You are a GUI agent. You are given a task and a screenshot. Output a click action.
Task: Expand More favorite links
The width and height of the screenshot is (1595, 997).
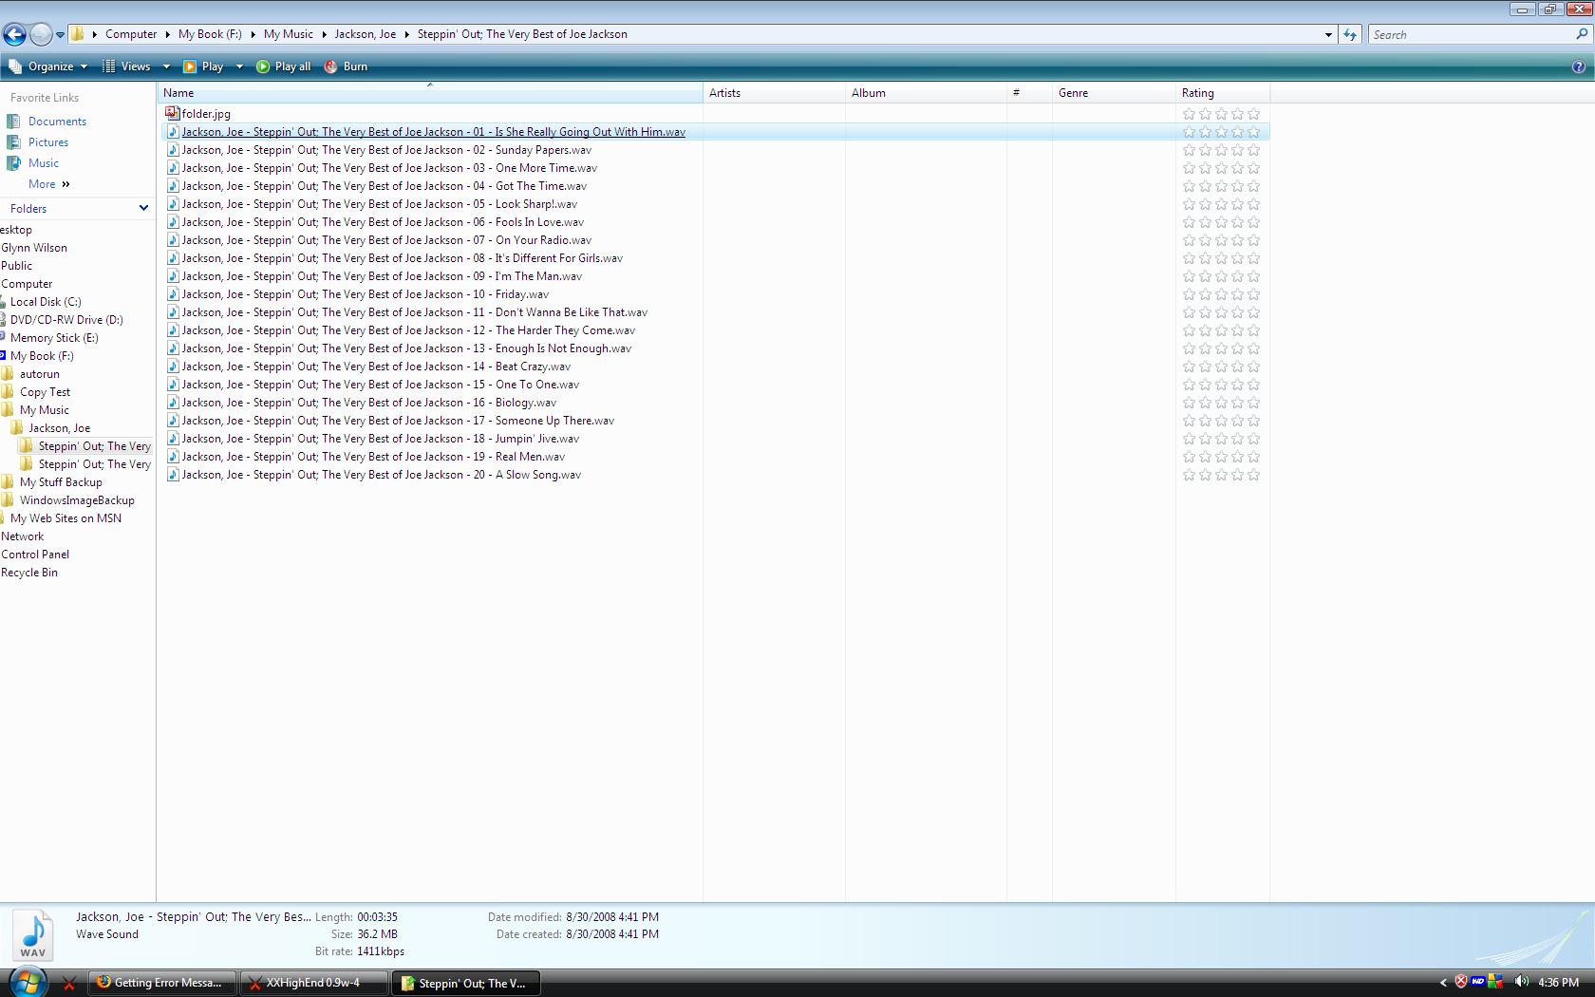pos(48,184)
